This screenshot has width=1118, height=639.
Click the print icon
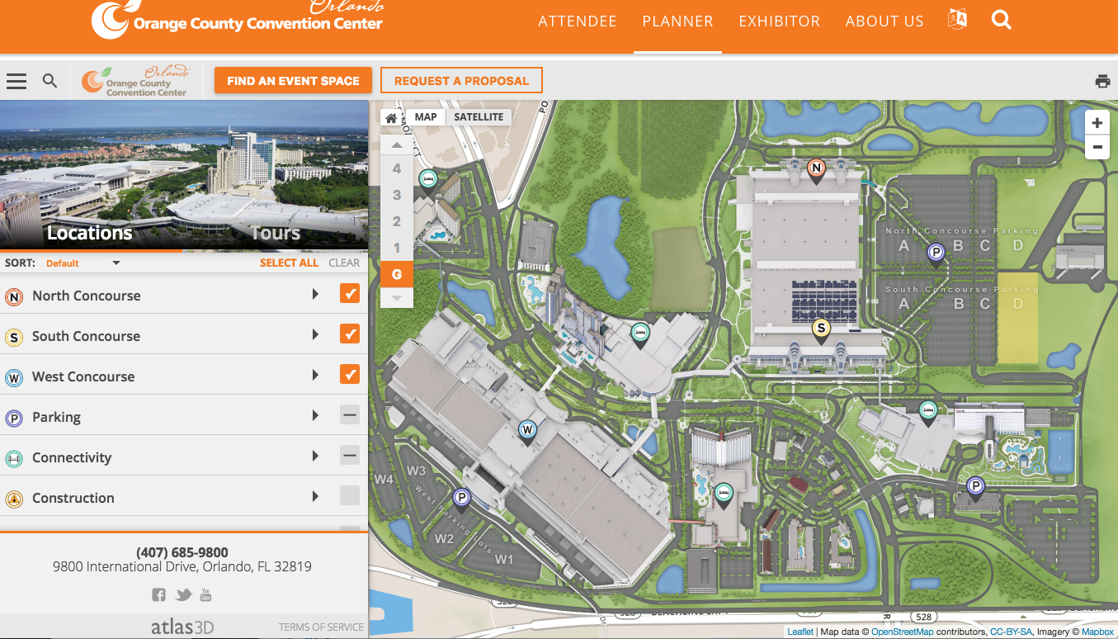(x=1102, y=81)
